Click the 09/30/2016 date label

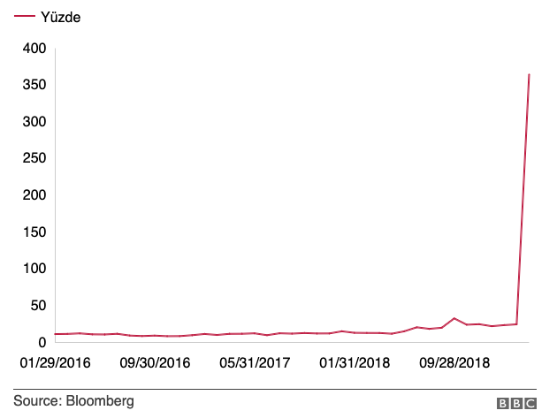pyautogui.click(x=155, y=363)
